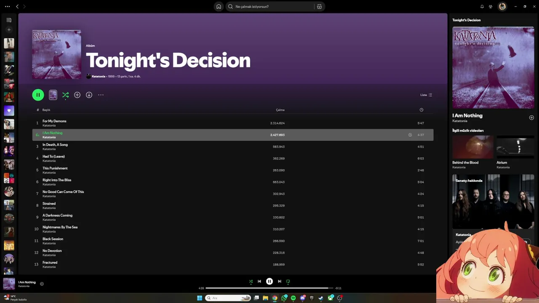Image resolution: width=539 pixels, height=303 pixels.
Task: Open the Windows Start menu
Action: pyautogui.click(x=200, y=298)
